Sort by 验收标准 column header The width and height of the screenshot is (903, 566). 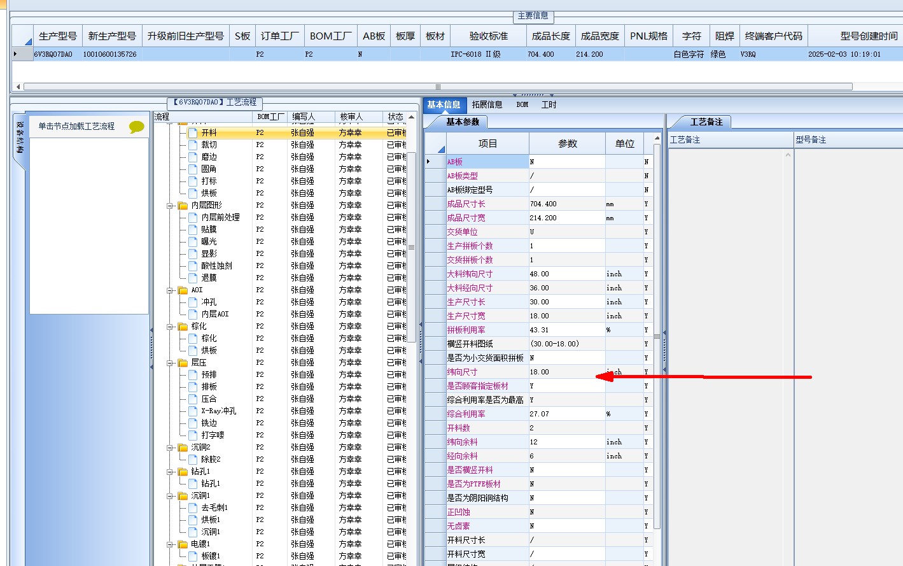point(488,36)
